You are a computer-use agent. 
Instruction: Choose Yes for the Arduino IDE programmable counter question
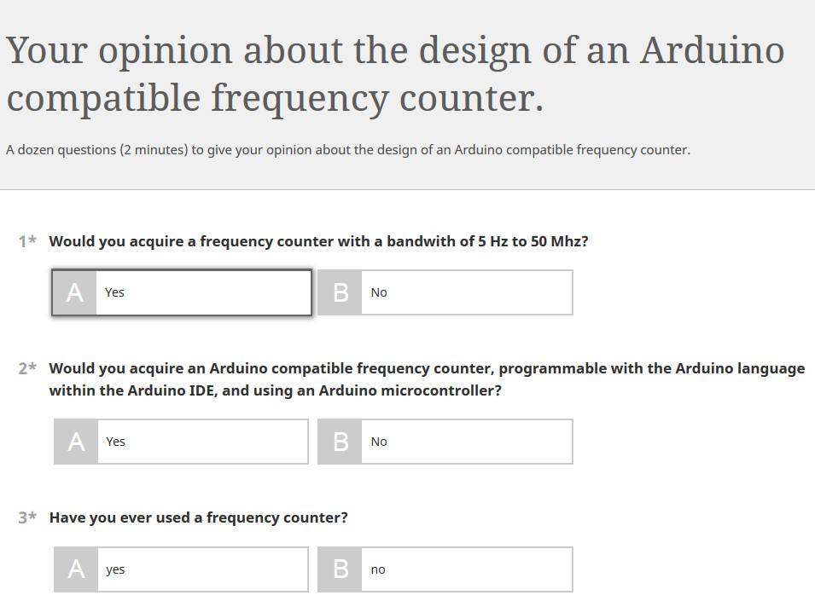coord(182,442)
